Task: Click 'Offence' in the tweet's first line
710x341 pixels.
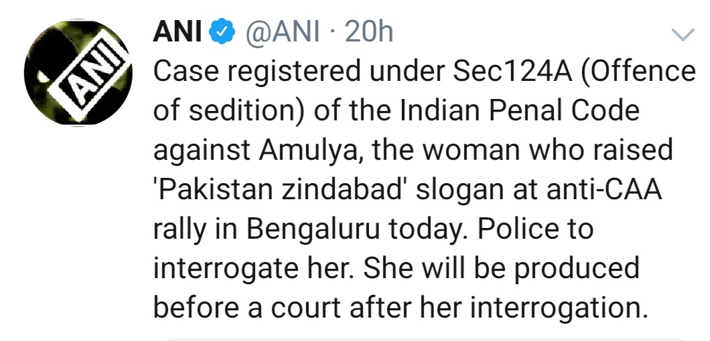Action: [x=638, y=72]
